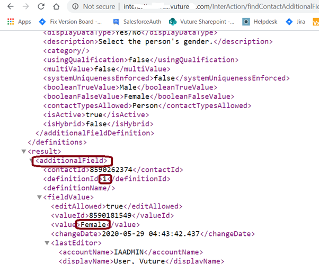The height and width of the screenshot is (264, 319).
Task: Open the Fix Version Board bookmark
Action: pos(70,22)
